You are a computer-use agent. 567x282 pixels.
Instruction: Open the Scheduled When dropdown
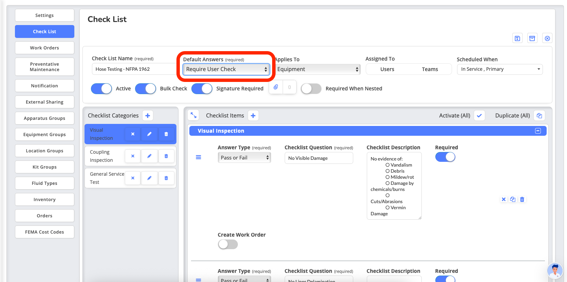click(499, 69)
